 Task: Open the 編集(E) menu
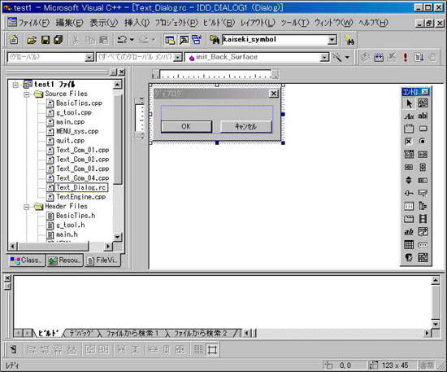click(70, 23)
